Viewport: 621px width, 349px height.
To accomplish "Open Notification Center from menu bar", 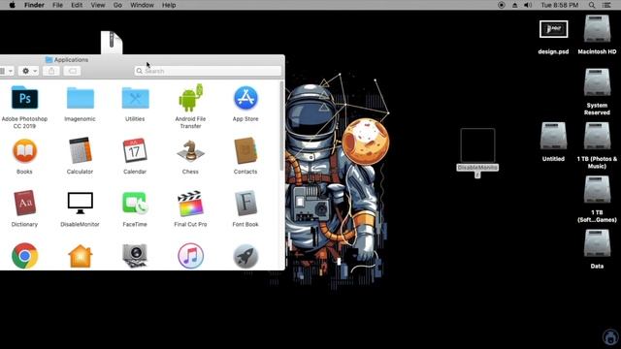I will click(x=606, y=5).
